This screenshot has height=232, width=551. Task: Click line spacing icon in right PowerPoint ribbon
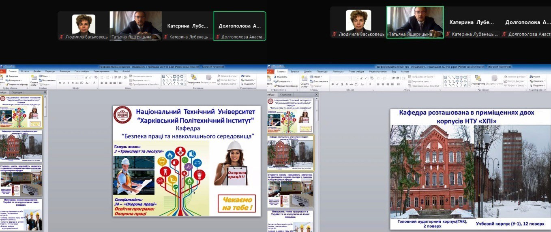click(404, 78)
